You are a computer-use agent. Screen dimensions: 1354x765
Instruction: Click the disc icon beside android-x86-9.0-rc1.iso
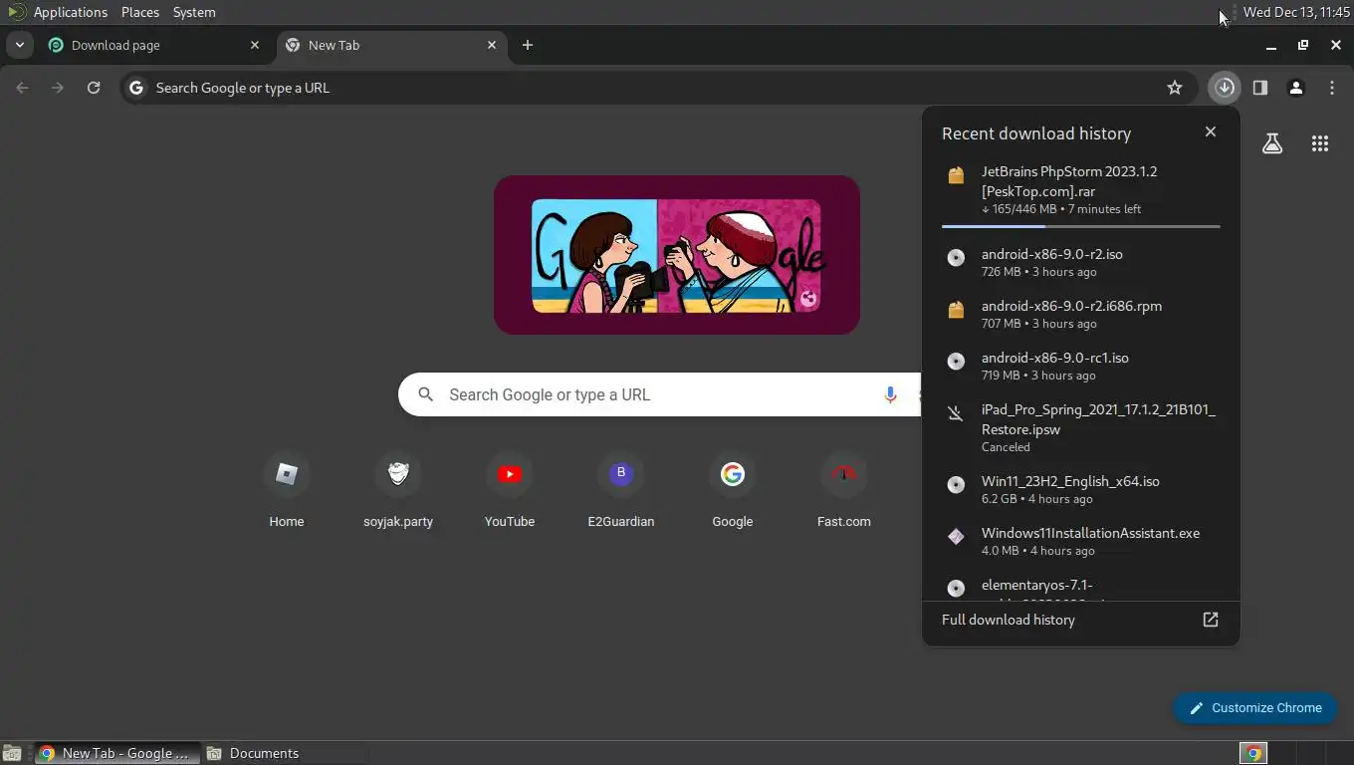(x=956, y=362)
